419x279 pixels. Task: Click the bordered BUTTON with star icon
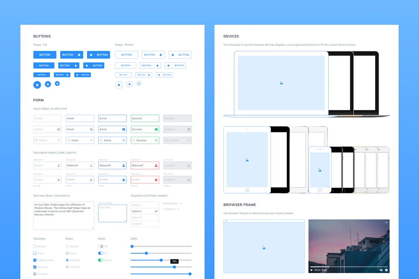[x=153, y=54]
